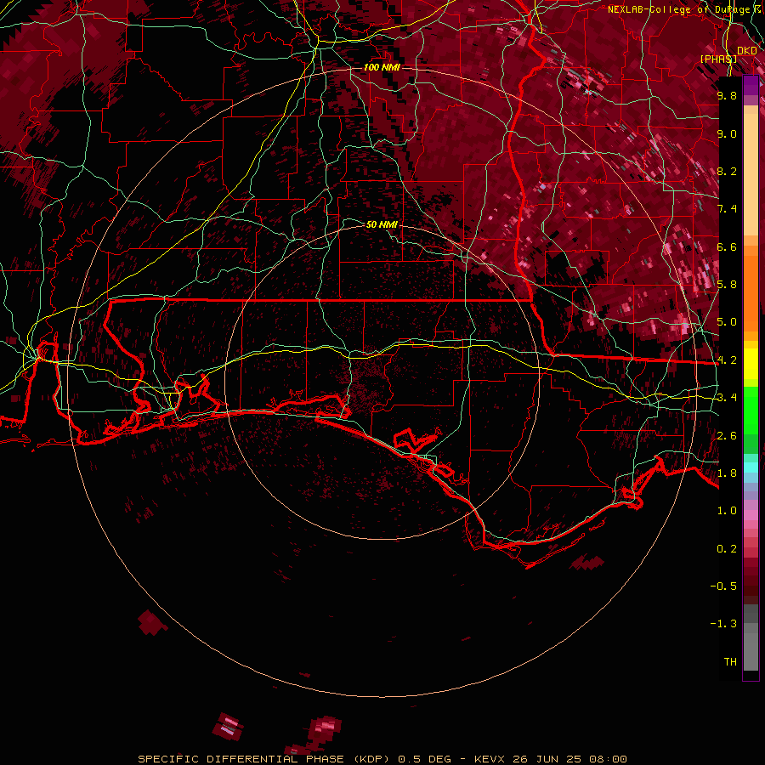Click the bright green band of color scale
Viewport: 765px width, 765px height.
coord(751,411)
